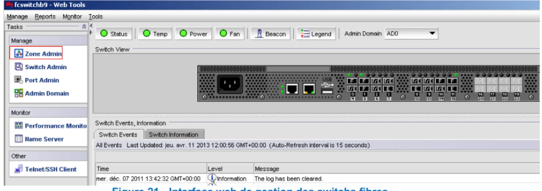The image size is (542, 191).
Task: Select greyed-out port 16 in Switch View
Action: (480, 81)
